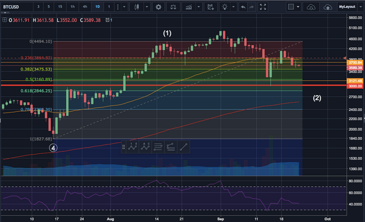Click the orange 3121.48 price label
Image resolution: width=365 pixels, height=222 pixels.
tap(355, 81)
